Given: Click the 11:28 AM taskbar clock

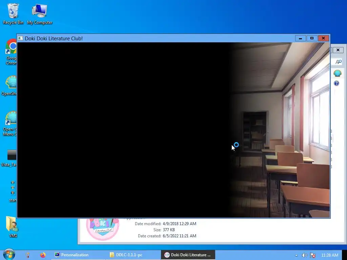Looking at the screenshot, I should pyautogui.click(x=329, y=255).
